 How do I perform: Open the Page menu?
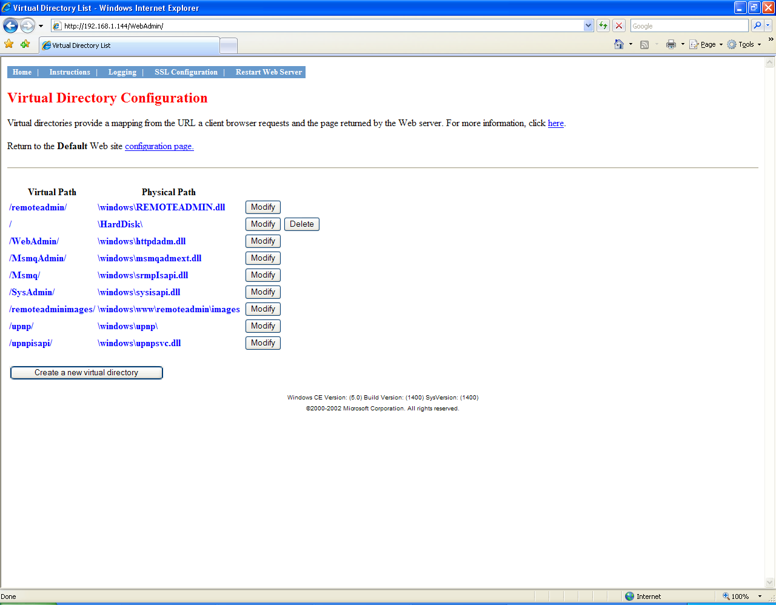706,44
